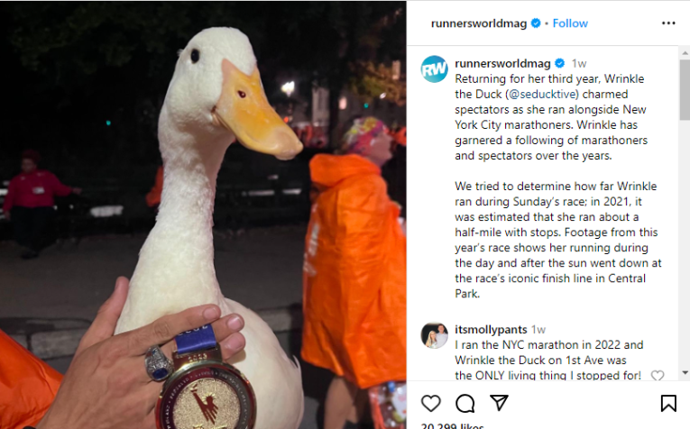Open itsmollypants username link
Viewport: 690px width, 429px height.
(491, 329)
